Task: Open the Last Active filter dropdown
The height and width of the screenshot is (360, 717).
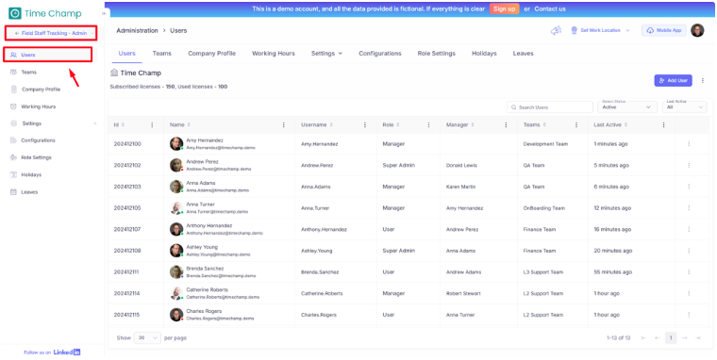Action: 685,106
